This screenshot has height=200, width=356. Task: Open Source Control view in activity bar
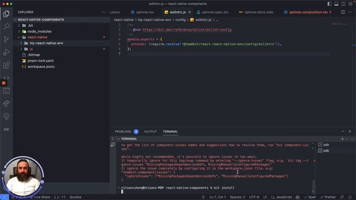coord(6,39)
